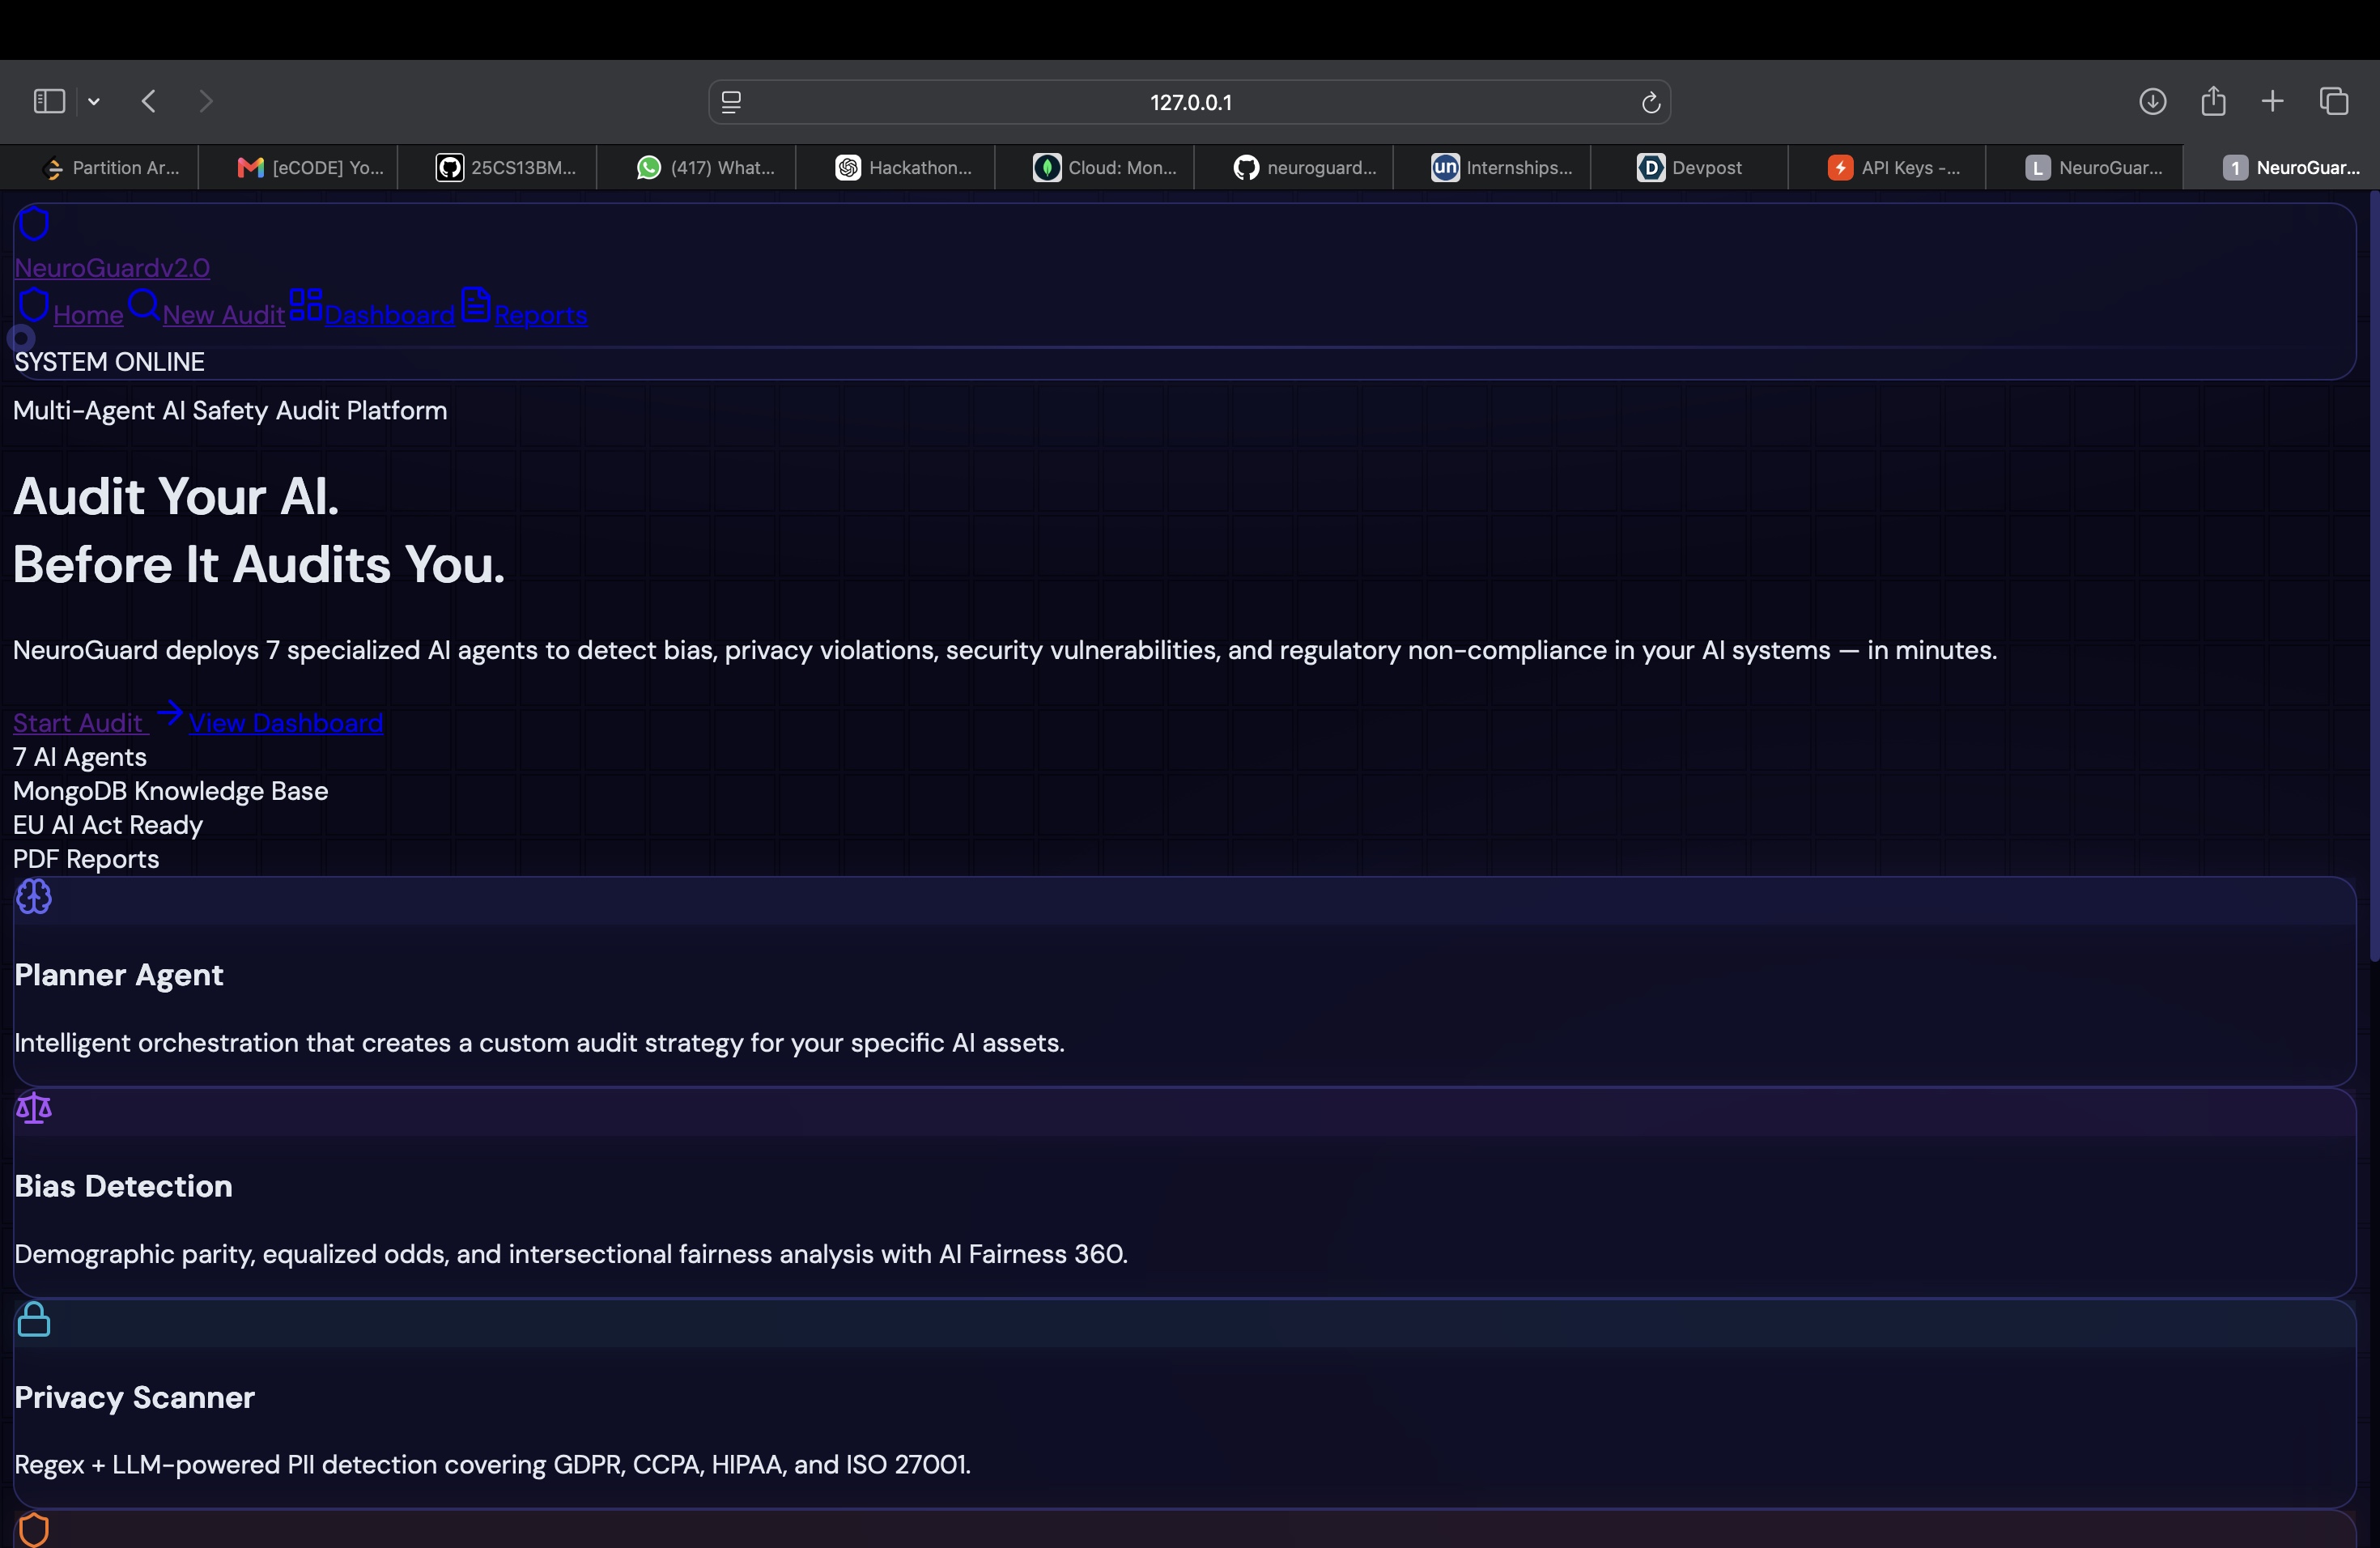Screen dimensions: 2380x1548
Task: Open the NeuroGuardv2.0 brand link
Action: 112,268
